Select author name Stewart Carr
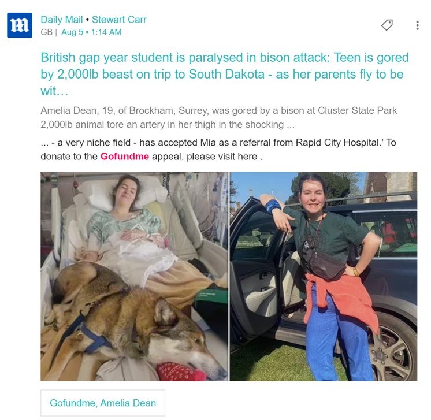 click(119, 20)
